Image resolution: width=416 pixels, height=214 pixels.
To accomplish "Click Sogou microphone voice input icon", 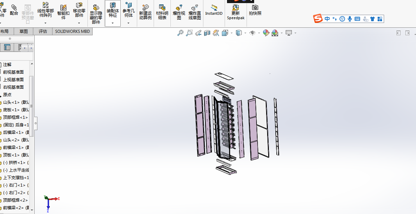I will coord(350,19).
